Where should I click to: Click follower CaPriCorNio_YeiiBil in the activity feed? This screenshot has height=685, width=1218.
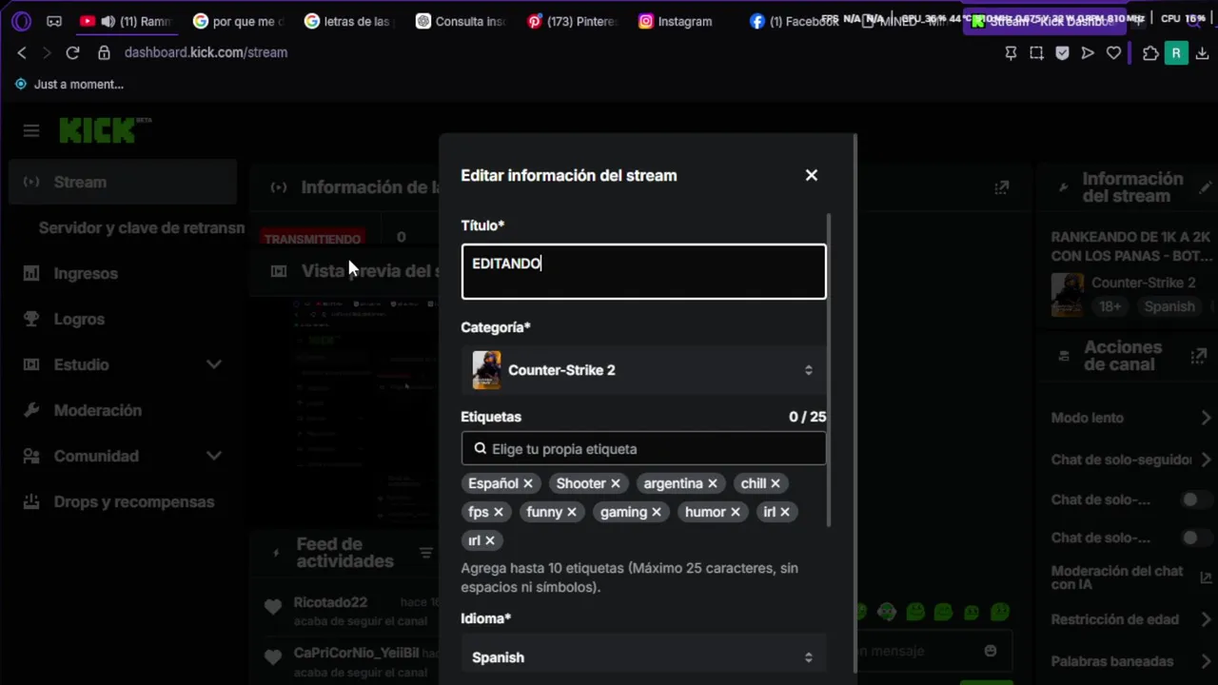356,654
